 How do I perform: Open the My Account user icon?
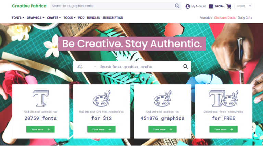click(188, 7)
